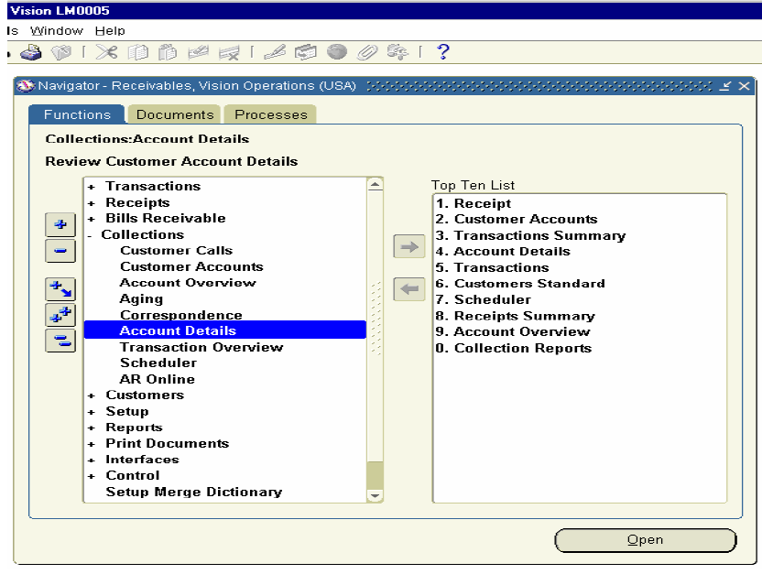Select Customer Accounts under Collections

(x=191, y=266)
